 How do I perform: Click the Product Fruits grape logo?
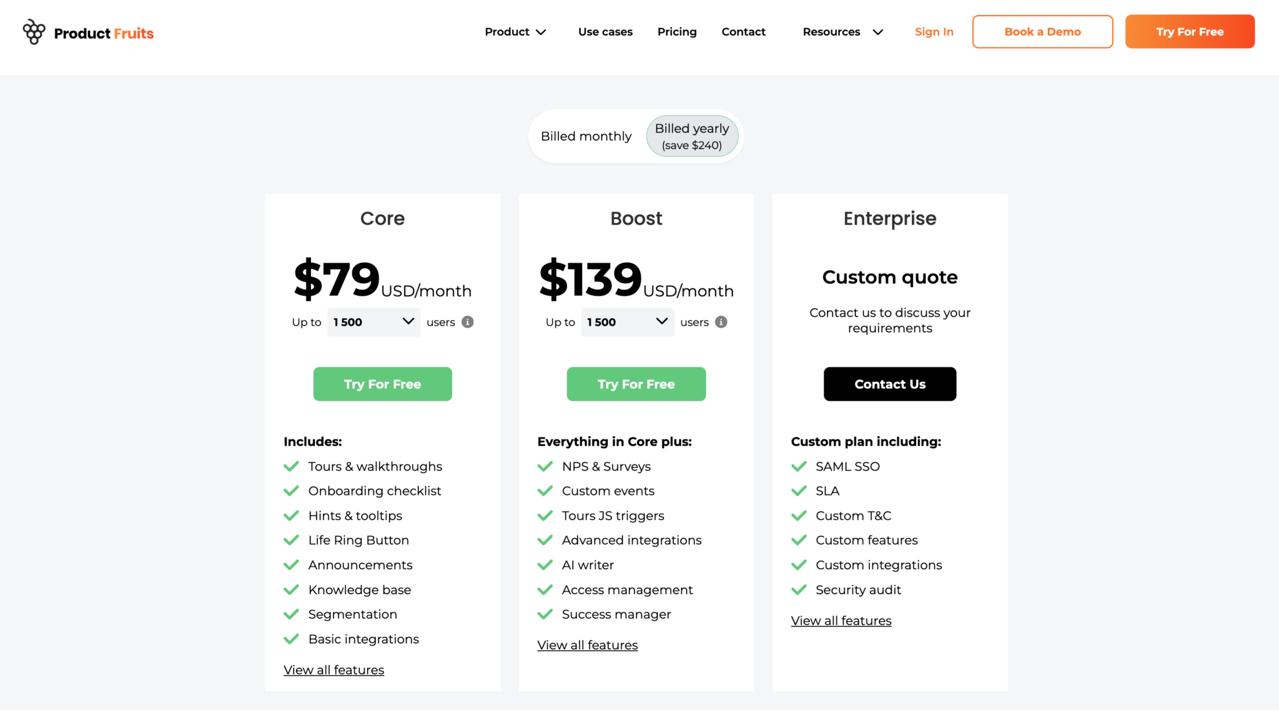click(34, 31)
